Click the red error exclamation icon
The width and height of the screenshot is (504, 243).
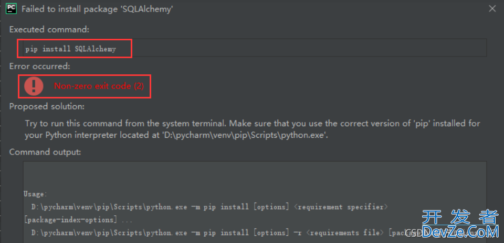(34, 86)
